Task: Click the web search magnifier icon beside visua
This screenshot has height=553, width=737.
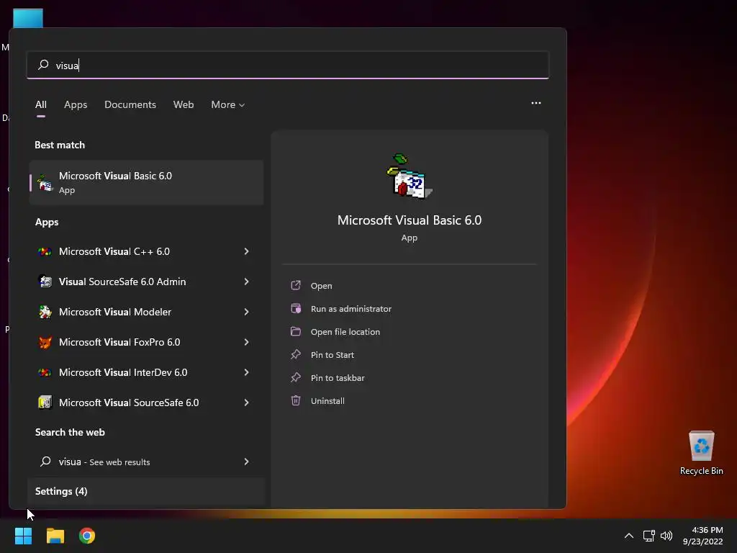Action: (45, 462)
